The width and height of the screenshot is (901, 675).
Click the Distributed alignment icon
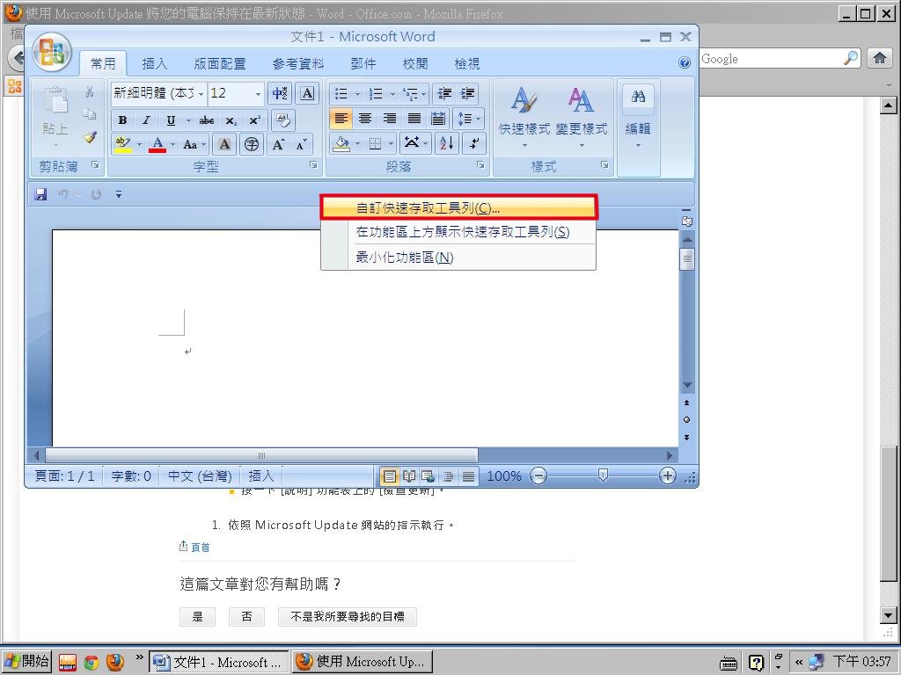[x=438, y=119]
